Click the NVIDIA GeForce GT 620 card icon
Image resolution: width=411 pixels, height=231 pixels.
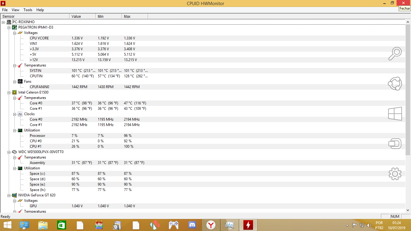(14, 195)
